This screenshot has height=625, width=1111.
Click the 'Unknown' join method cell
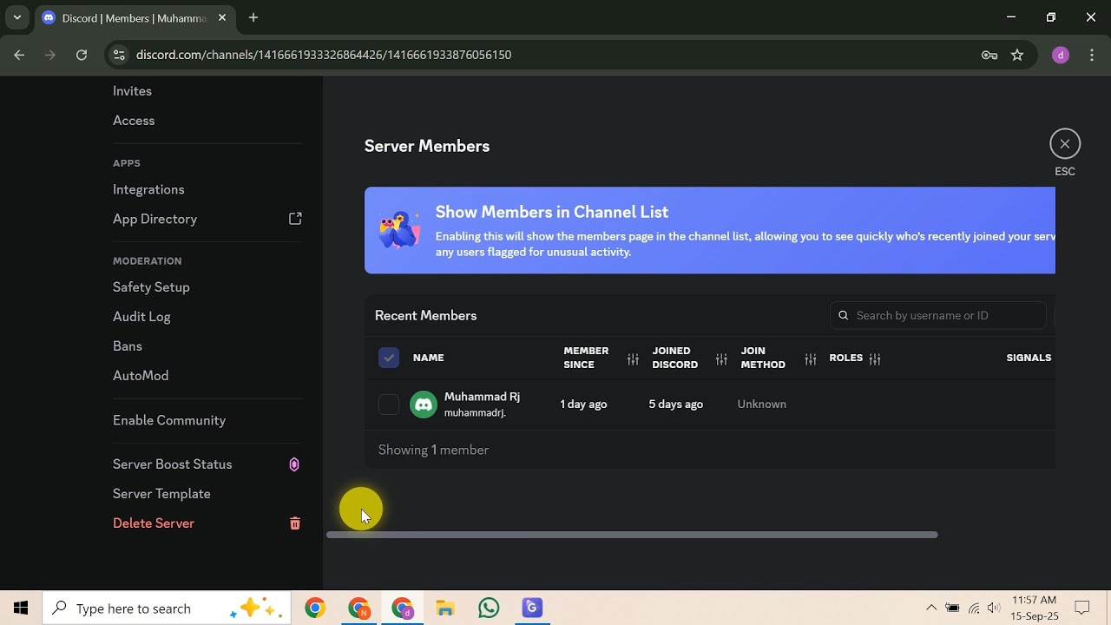761,405
